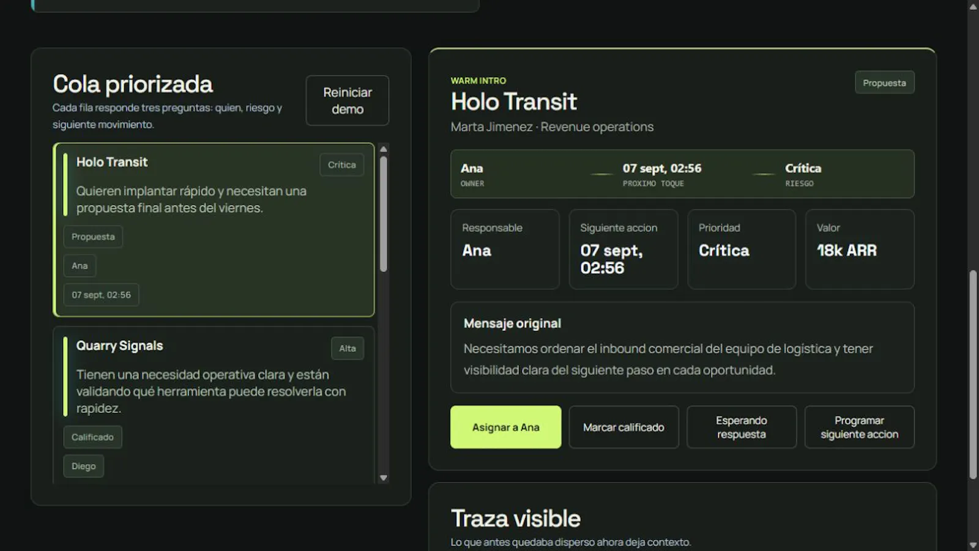Click the Responsable Ana info tile
Viewport: 979px width, 551px height.
(505, 249)
